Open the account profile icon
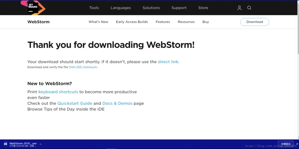The image size is (299, 149). pos(240,8)
